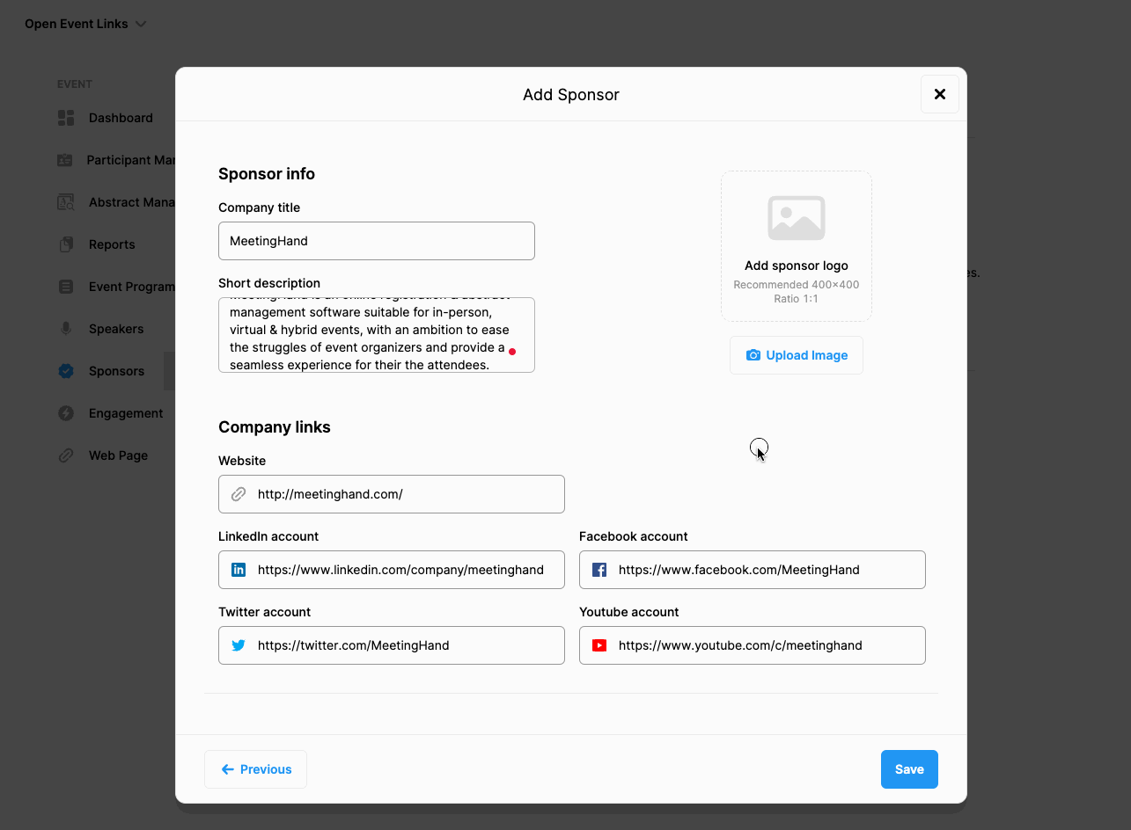Click the YouTube icon next to the account field
This screenshot has width=1131, height=830.
pyautogui.click(x=599, y=645)
